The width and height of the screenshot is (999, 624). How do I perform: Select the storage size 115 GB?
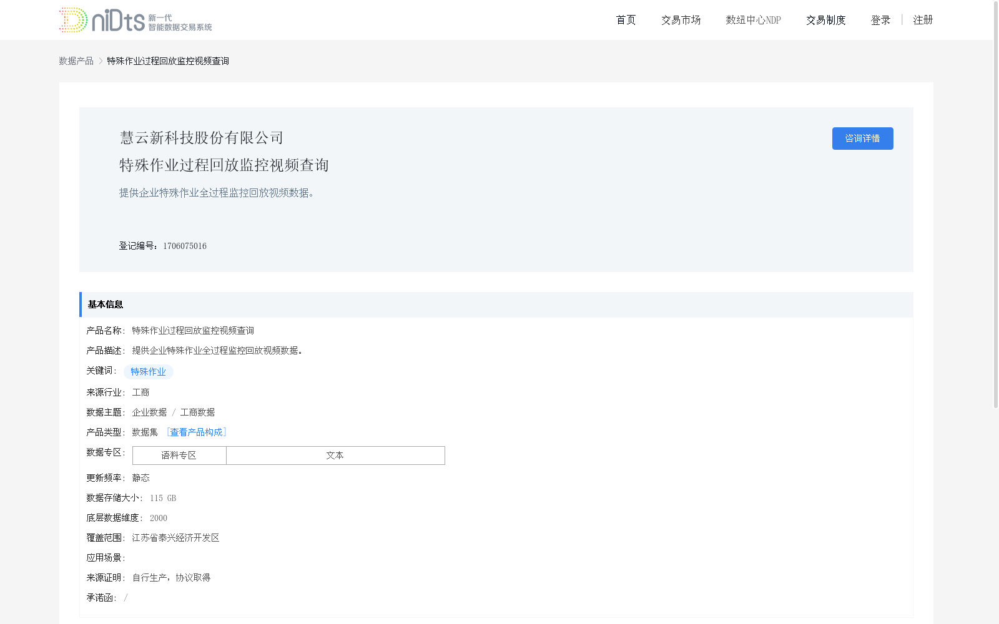coord(163,498)
